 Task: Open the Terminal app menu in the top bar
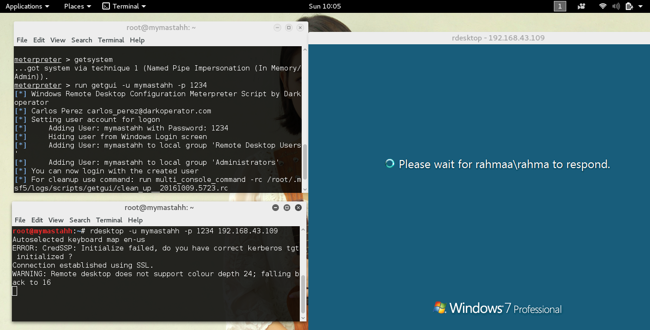click(x=124, y=6)
